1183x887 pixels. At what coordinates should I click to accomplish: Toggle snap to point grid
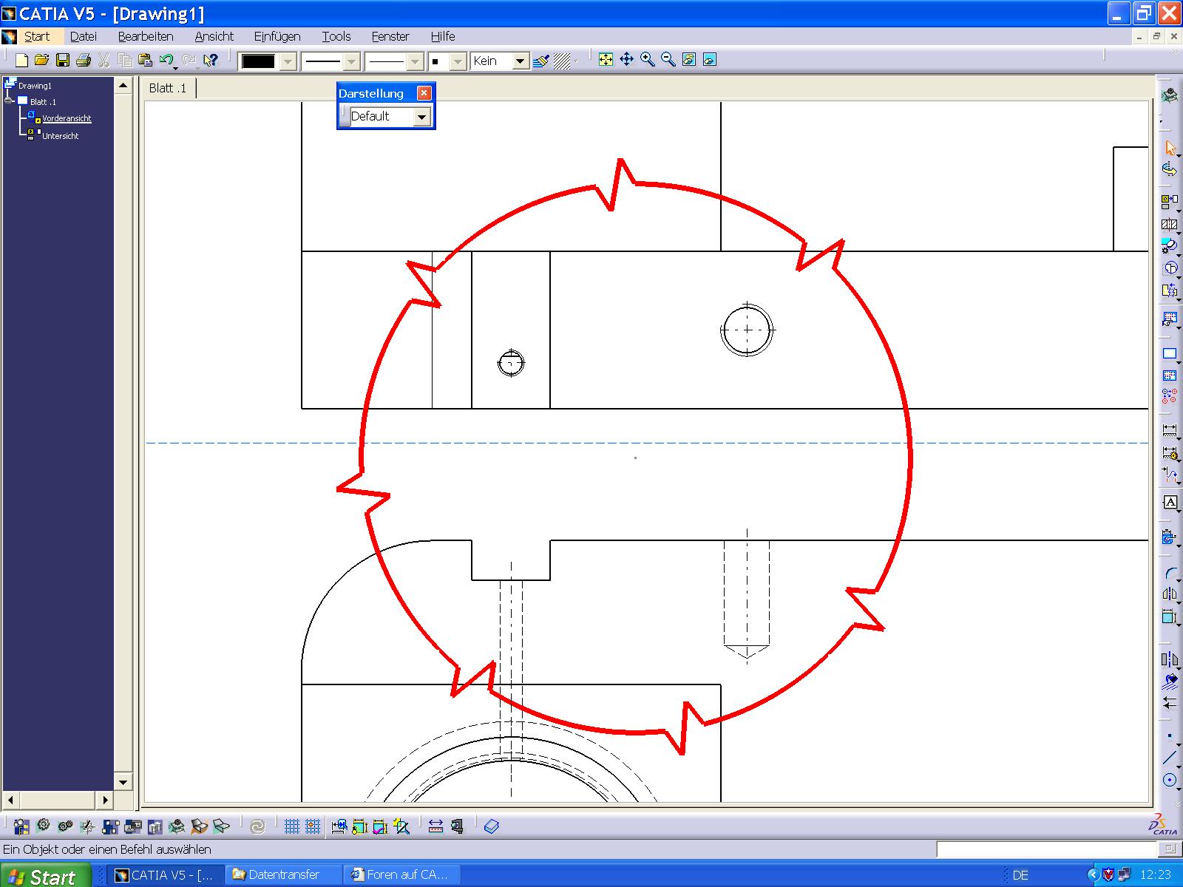pos(313,826)
